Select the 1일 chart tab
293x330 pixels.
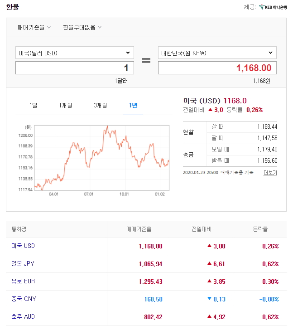(34, 105)
